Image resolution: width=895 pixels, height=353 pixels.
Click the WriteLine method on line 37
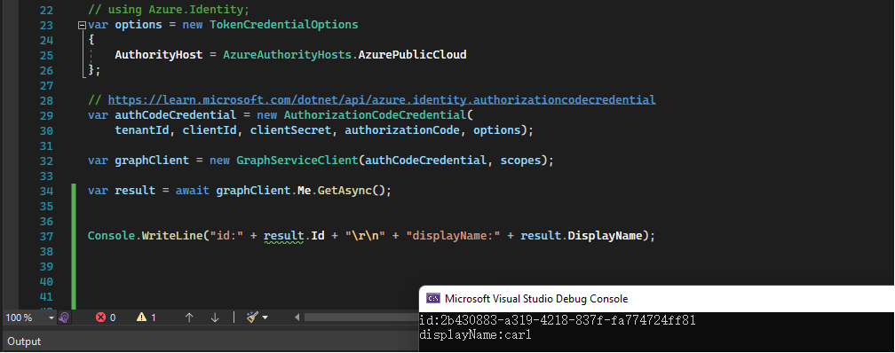pos(172,236)
